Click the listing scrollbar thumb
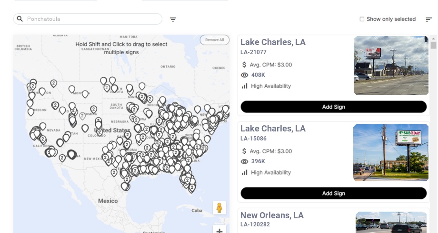The image size is (438, 233). tap(433, 46)
